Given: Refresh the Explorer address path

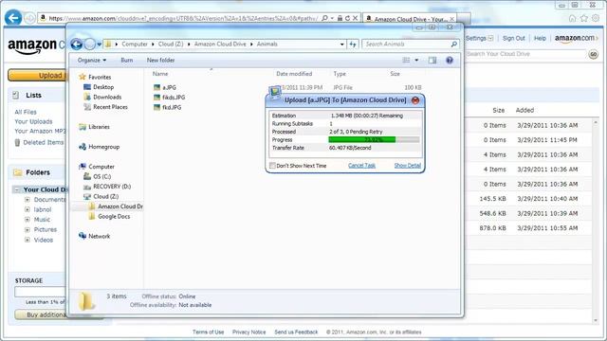Looking at the screenshot, I should tap(353, 45).
